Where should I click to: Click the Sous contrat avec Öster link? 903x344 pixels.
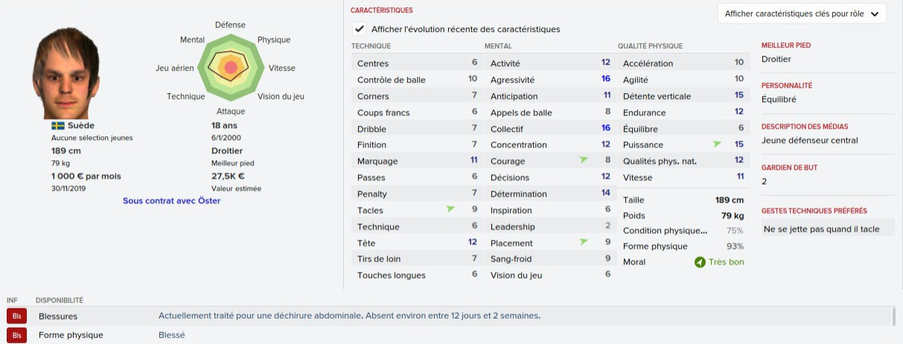(171, 200)
